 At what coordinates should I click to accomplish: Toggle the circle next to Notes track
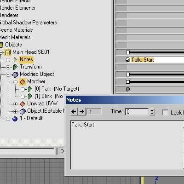8,60
